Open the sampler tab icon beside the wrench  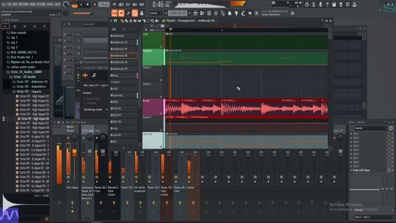point(85,76)
